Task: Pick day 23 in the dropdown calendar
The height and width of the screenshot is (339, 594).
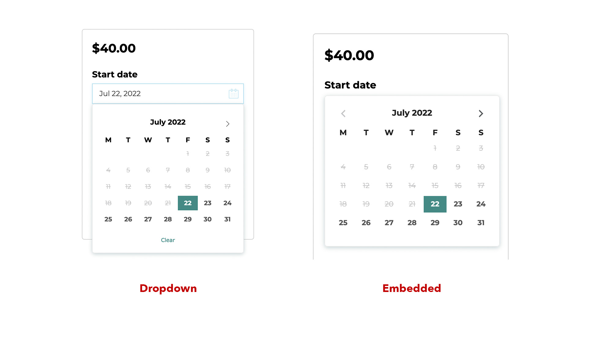Action: point(208,203)
